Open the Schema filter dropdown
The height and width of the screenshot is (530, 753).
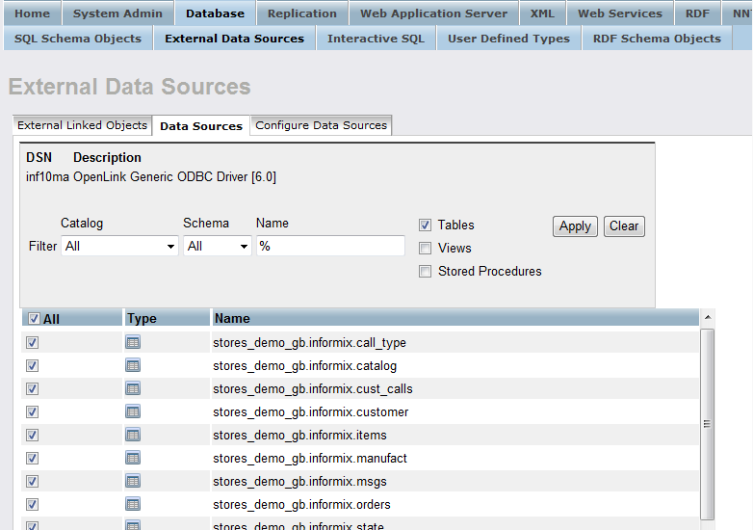click(218, 246)
